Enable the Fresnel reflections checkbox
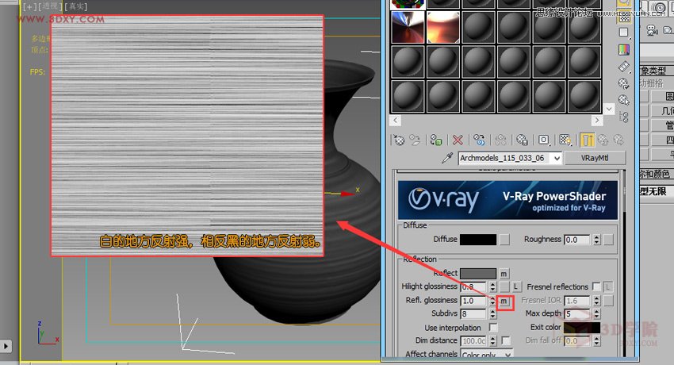 (x=595, y=286)
